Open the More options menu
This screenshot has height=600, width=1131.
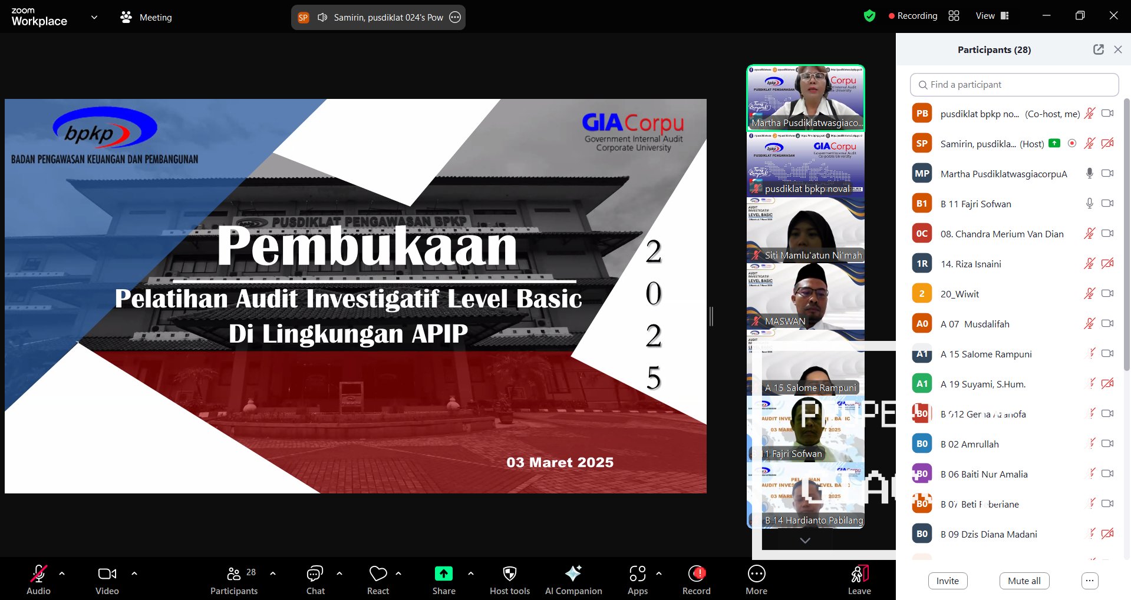pyautogui.click(x=756, y=580)
